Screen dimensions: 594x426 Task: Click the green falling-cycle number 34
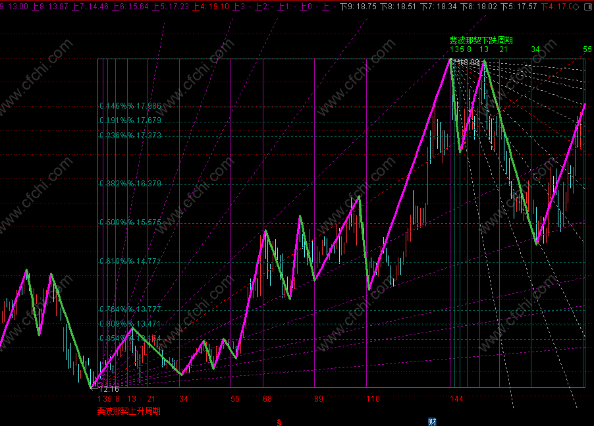(535, 49)
